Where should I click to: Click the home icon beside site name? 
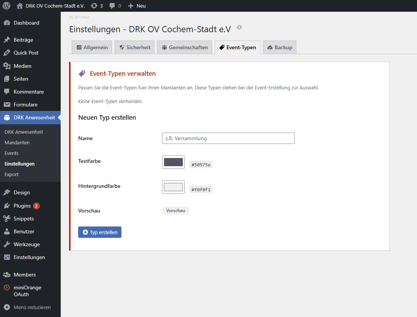tap(20, 6)
